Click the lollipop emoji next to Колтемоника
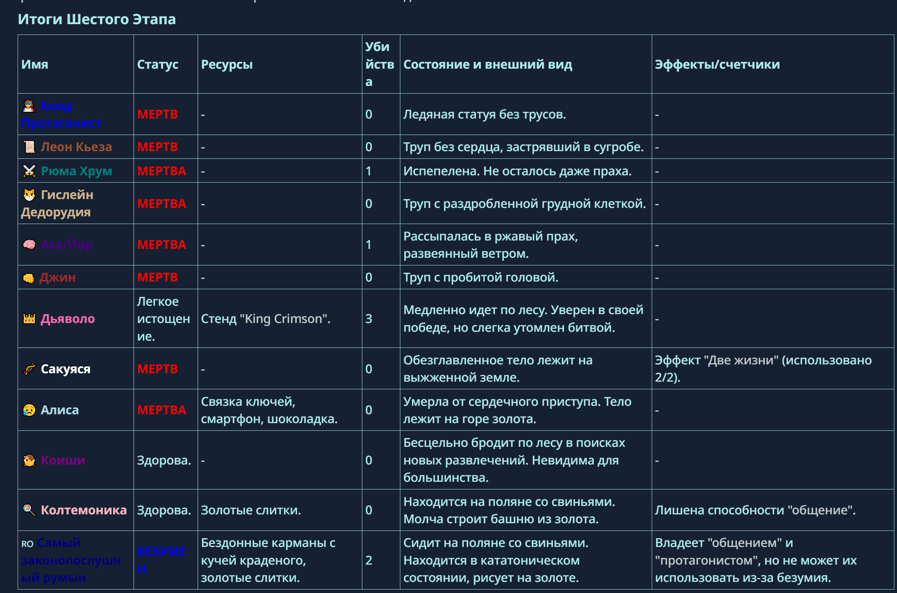 pos(29,510)
